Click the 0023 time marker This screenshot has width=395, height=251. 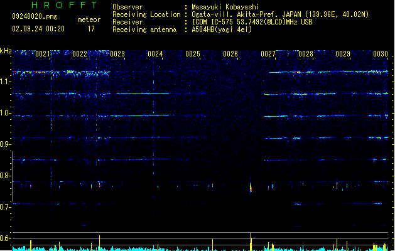[x=117, y=54]
